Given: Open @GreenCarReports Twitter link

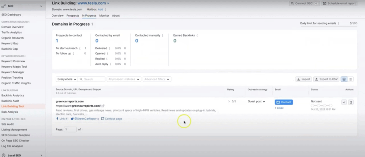Looking at the screenshot, I should point(85,119).
